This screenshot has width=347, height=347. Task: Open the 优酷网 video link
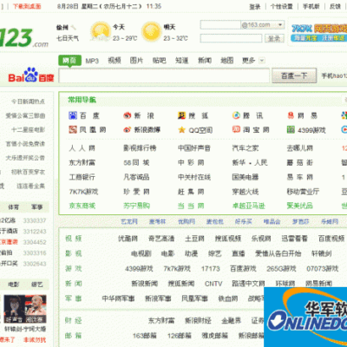(x=128, y=239)
